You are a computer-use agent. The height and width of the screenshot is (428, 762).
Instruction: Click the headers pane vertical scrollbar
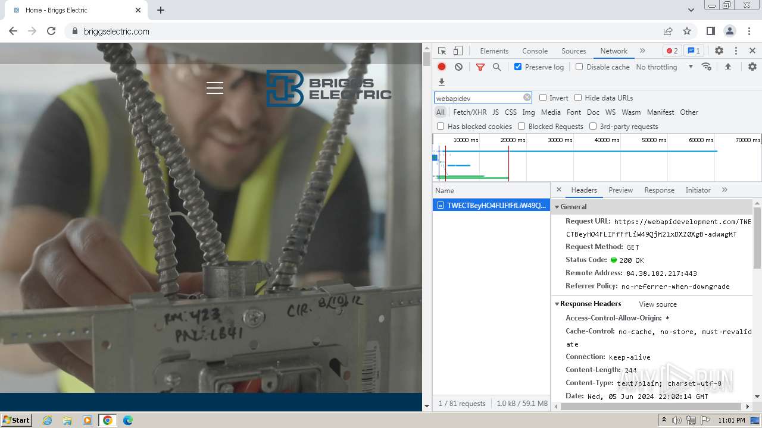(757, 238)
